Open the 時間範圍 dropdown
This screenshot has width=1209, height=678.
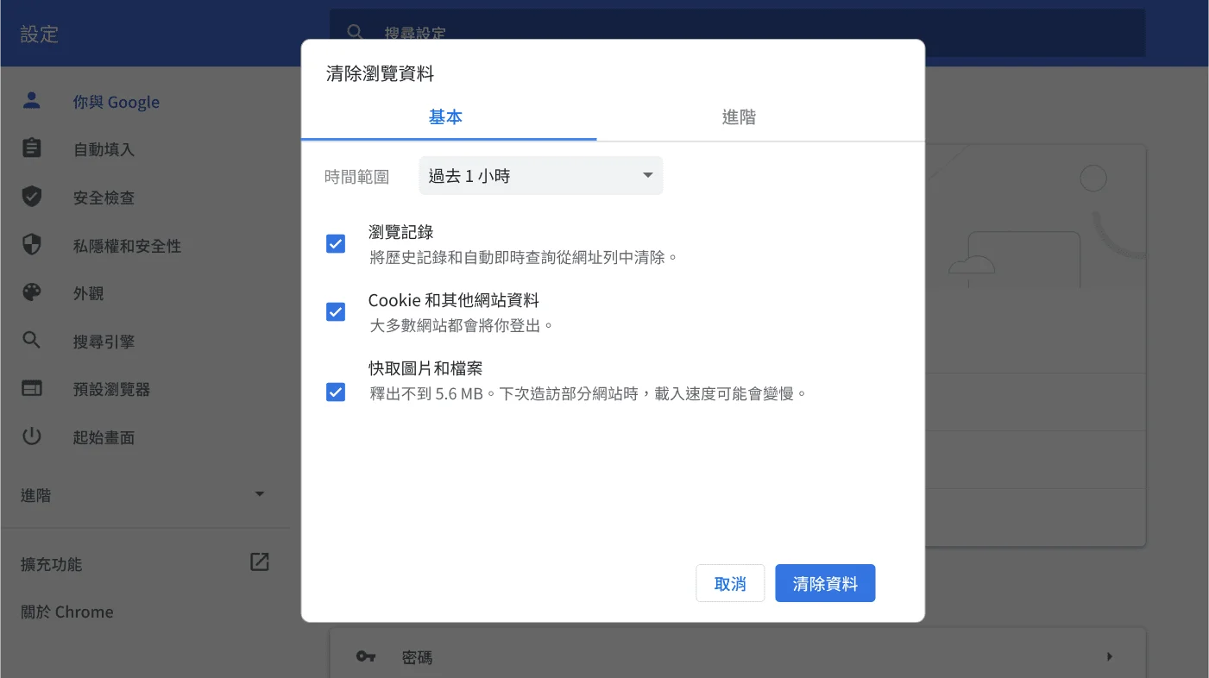[x=540, y=175]
